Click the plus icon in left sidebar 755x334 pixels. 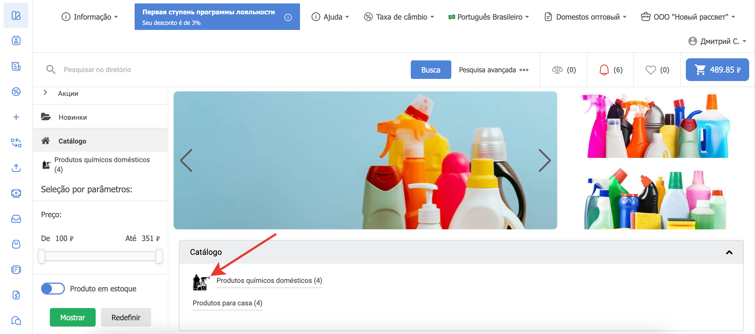(16, 117)
